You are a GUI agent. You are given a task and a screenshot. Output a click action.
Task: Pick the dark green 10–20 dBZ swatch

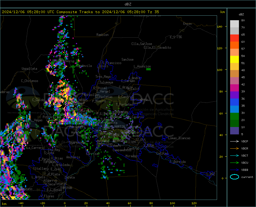pos(234,124)
